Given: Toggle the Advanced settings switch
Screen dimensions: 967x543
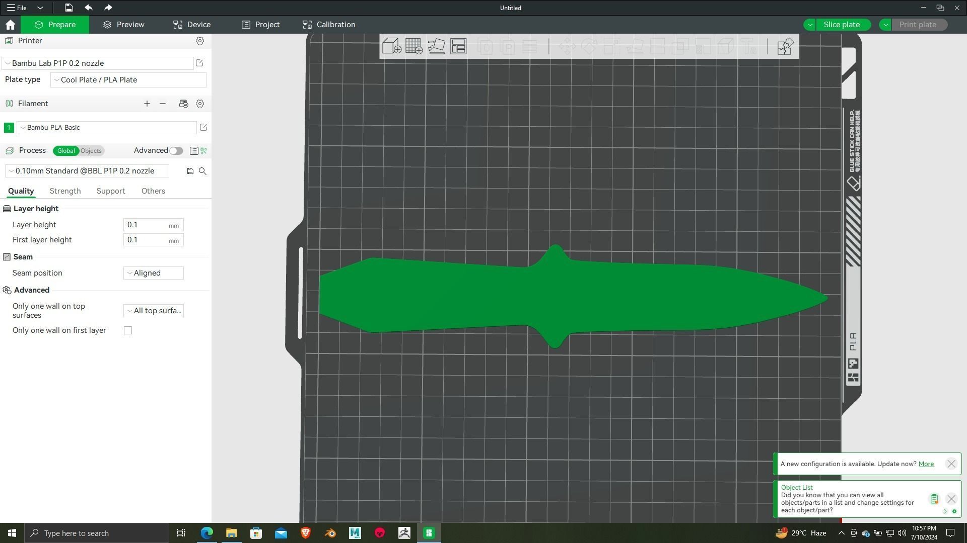Looking at the screenshot, I should pyautogui.click(x=176, y=151).
